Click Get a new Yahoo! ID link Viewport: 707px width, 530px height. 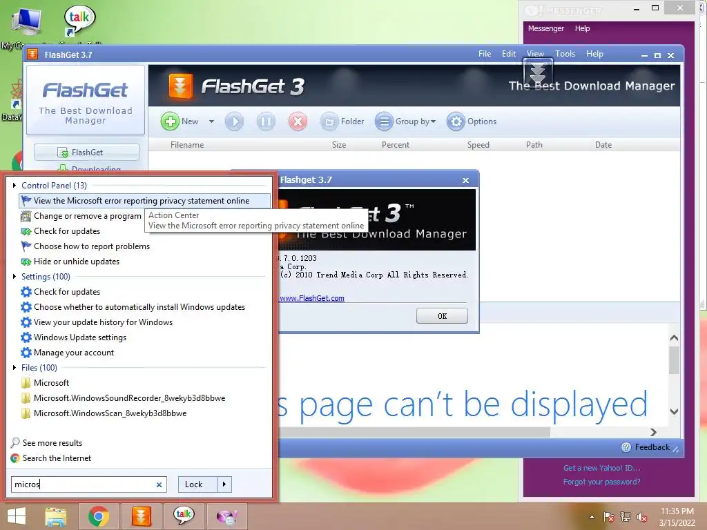601,468
